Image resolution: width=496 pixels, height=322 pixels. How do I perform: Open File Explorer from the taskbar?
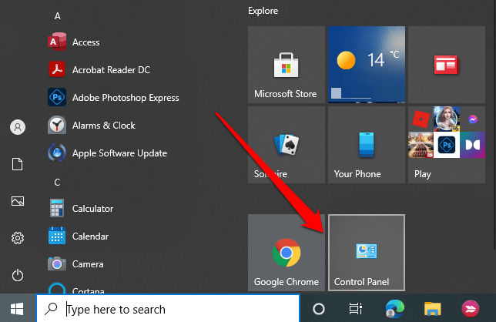(x=432, y=308)
